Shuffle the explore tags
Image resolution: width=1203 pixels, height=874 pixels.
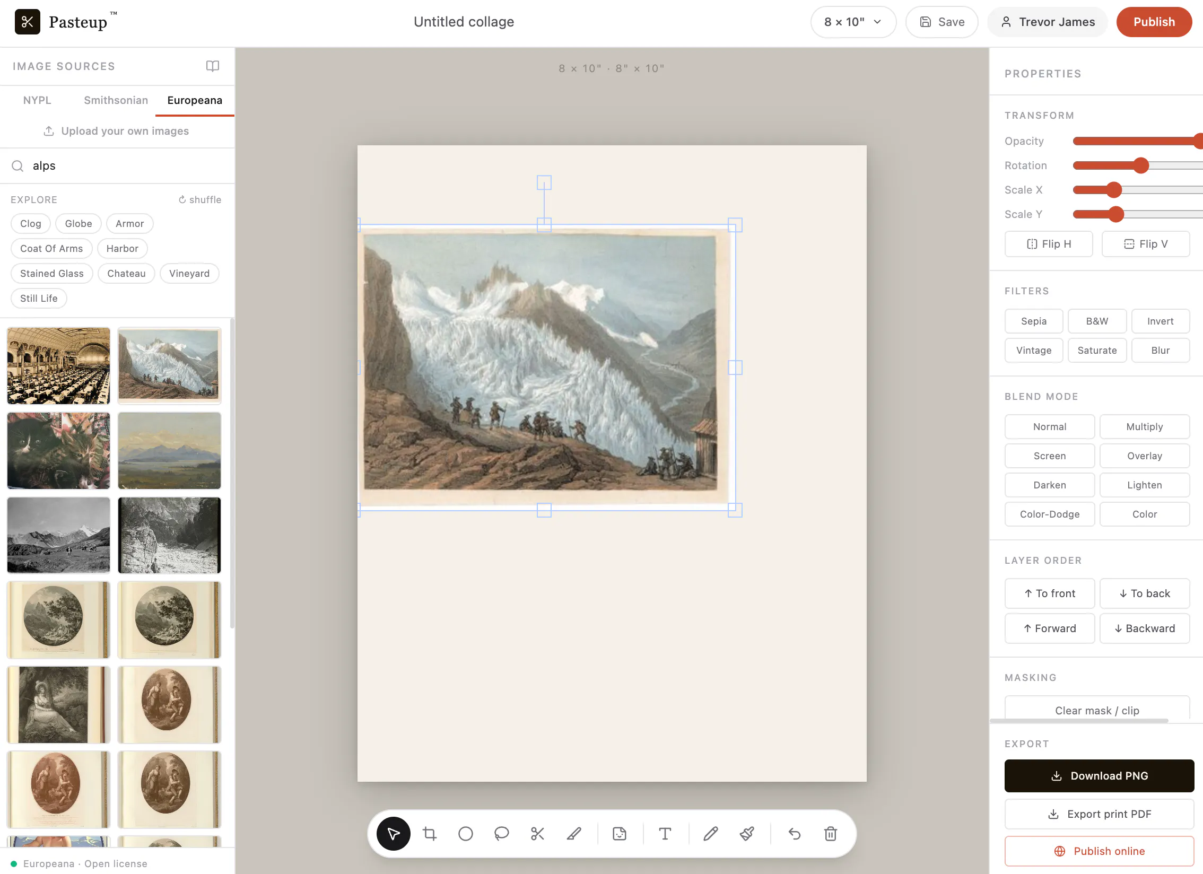pos(199,199)
